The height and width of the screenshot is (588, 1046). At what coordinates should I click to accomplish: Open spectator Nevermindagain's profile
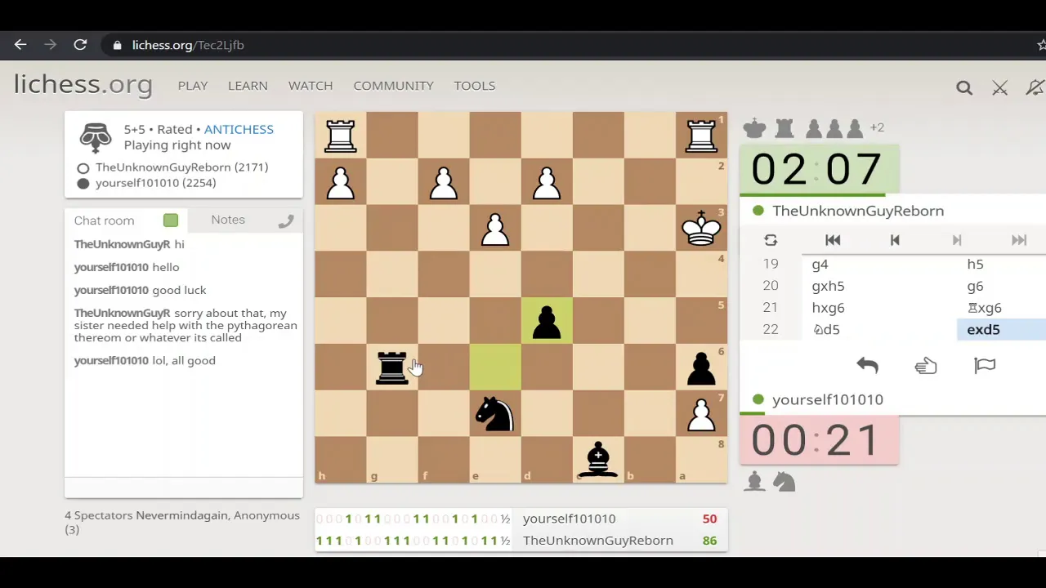tap(183, 515)
